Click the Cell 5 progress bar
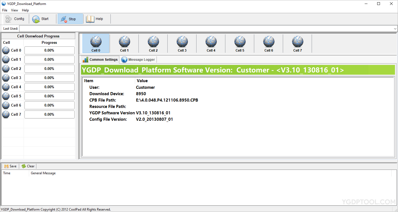The height and width of the screenshot is (212, 398). pos(49,96)
